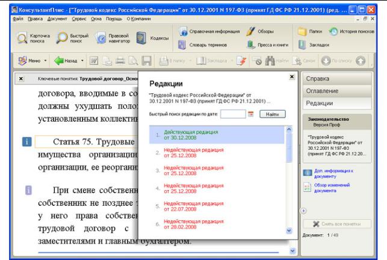Click Снять все пометки button
The width and height of the screenshot is (387, 260).
tap(337, 224)
